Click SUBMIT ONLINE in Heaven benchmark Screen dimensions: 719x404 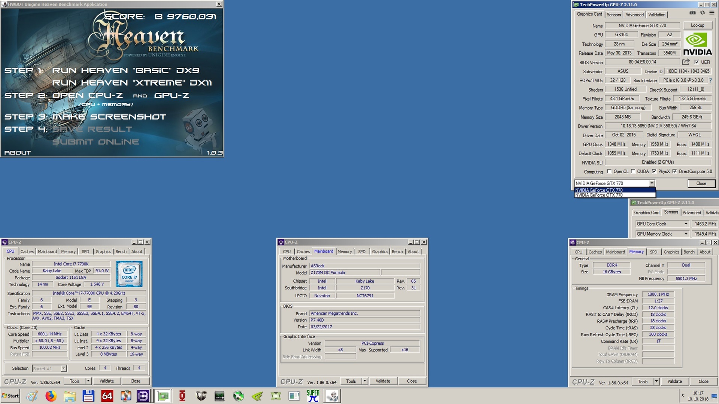95,142
